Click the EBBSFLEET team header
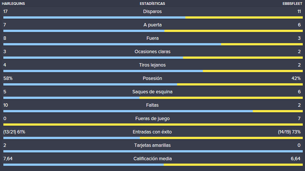Image resolution: width=305 pixels, height=171 pixels. 292,3
